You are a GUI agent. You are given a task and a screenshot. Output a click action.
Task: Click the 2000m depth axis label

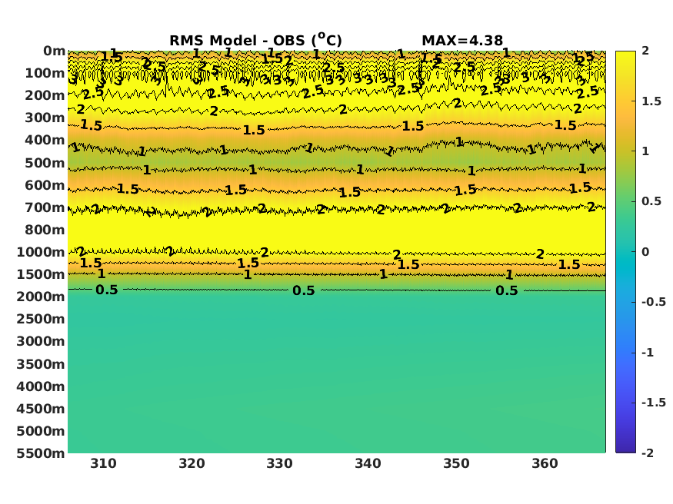click(x=41, y=297)
